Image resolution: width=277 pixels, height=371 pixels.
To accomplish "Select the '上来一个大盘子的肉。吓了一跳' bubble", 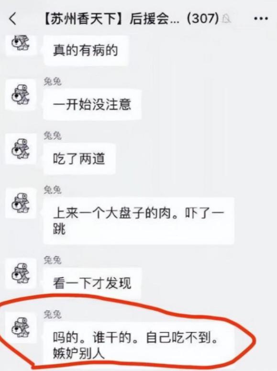I will pyautogui.click(x=139, y=221).
